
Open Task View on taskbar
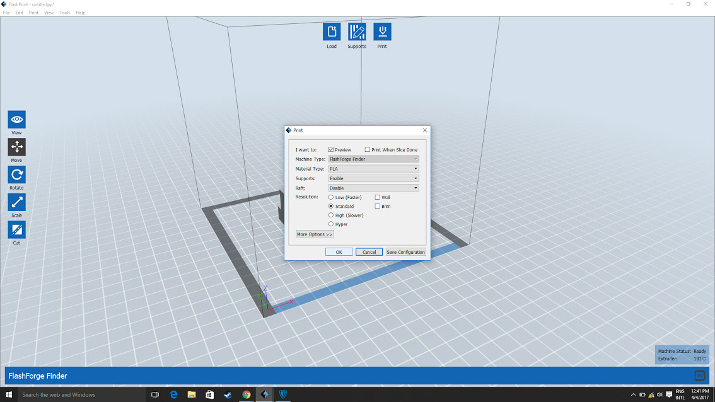[155, 394]
